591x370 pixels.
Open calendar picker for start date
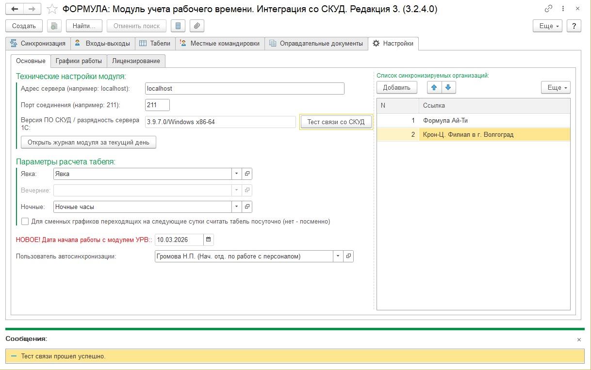208,240
